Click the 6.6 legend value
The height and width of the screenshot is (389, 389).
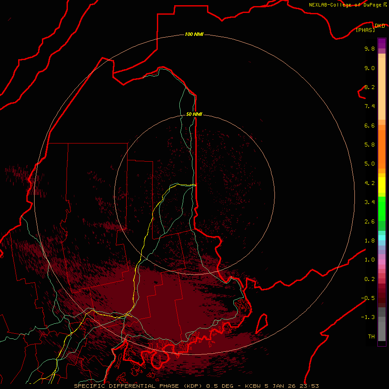[x=370, y=125]
